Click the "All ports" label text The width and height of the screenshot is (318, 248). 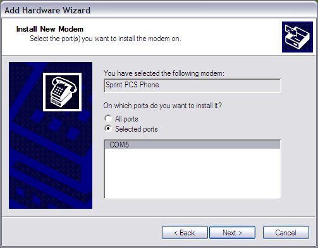pos(126,119)
